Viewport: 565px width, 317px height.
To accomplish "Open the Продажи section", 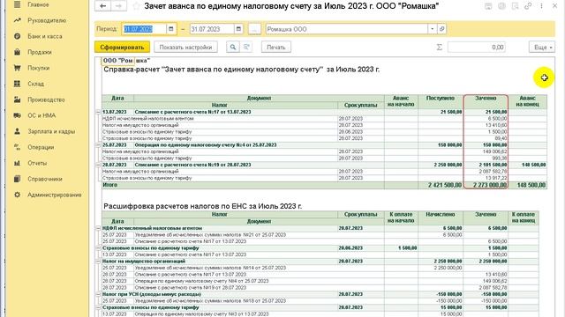I will [x=40, y=52].
